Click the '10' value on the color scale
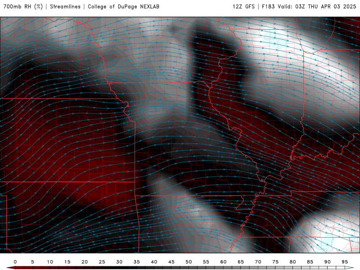 (x=50, y=262)
